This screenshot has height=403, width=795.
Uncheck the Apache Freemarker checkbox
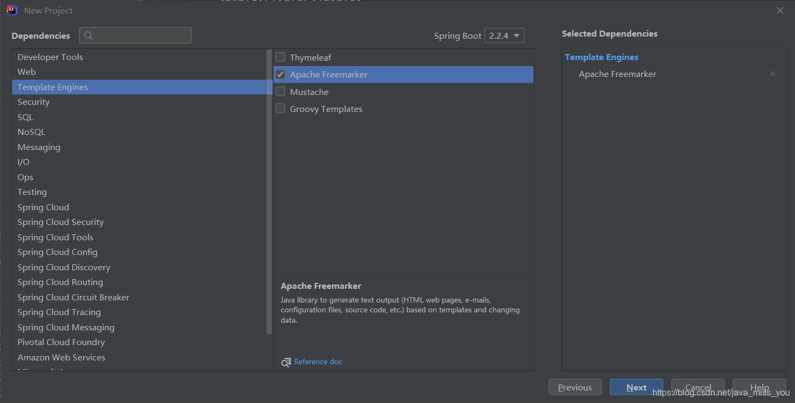(x=280, y=74)
